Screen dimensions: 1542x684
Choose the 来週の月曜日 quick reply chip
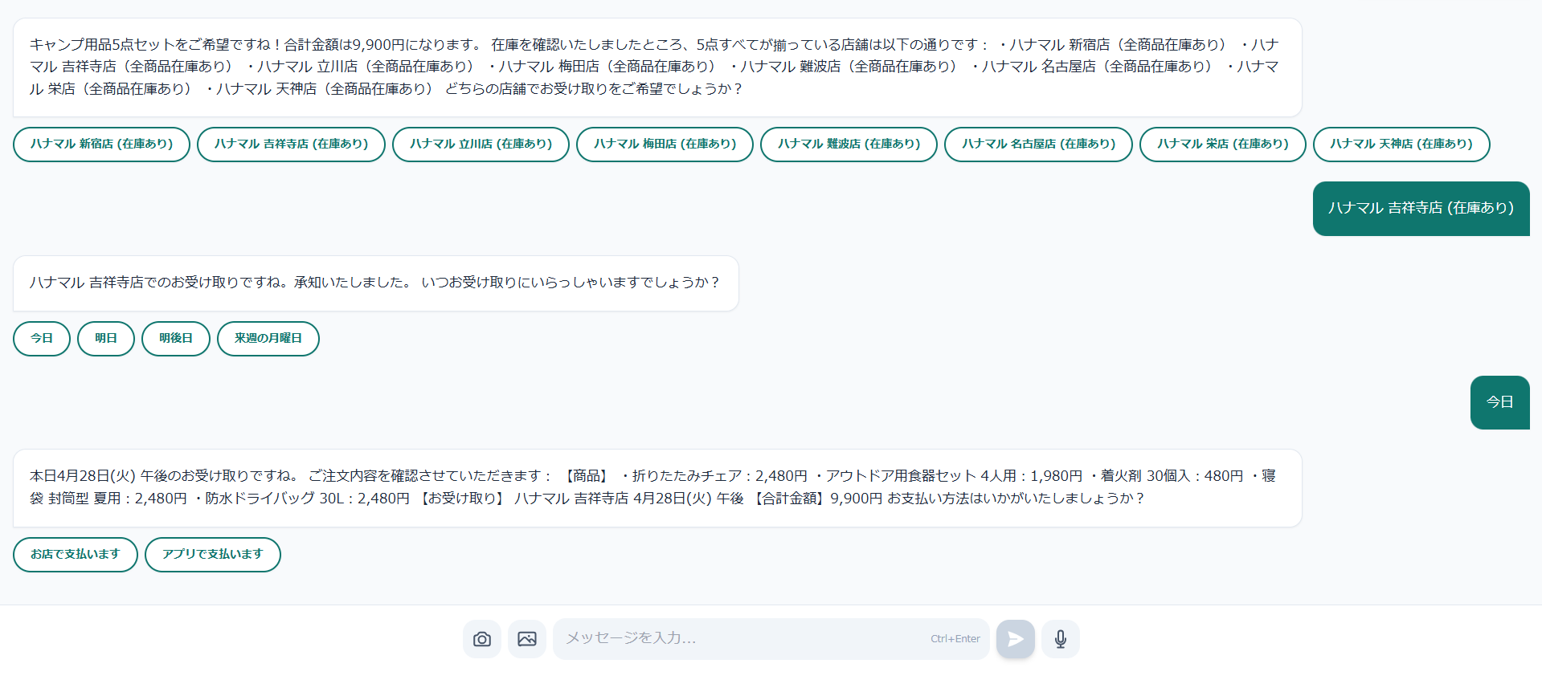click(x=268, y=339)
